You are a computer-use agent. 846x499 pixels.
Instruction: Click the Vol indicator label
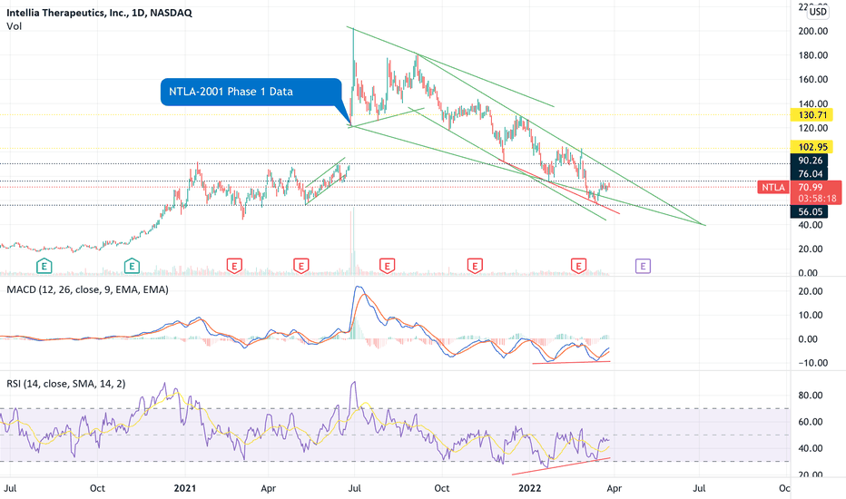pyautogui.click(x=14, y=26)
